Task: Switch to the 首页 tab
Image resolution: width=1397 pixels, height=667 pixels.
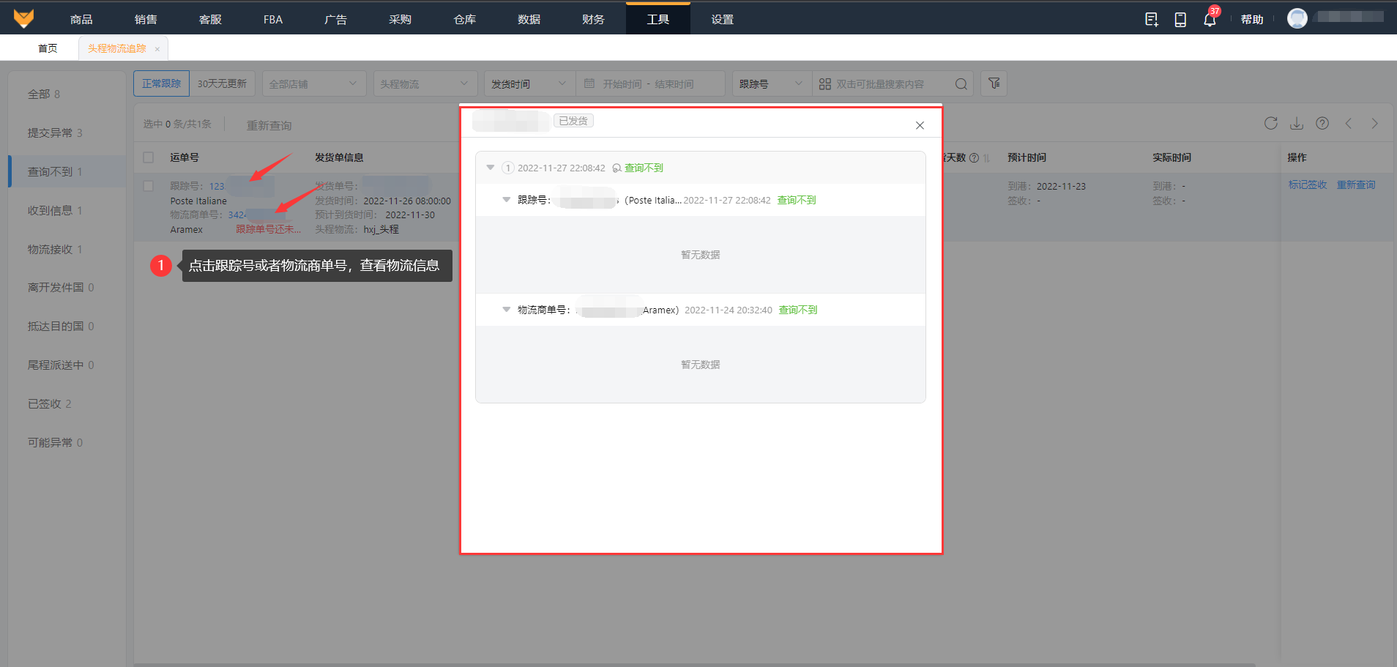Action: click(x=48, y=48)
